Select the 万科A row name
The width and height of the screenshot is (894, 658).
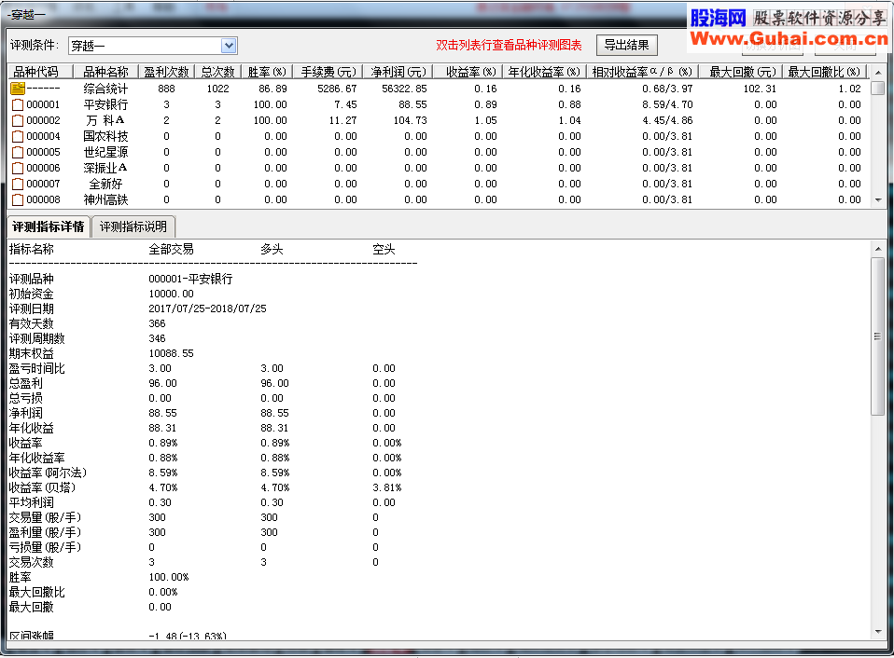(106, 120)
